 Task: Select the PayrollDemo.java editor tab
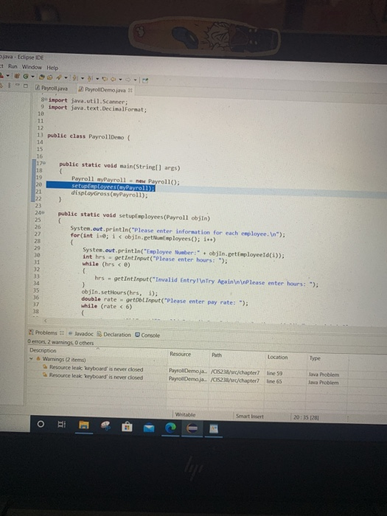(102, 89)
